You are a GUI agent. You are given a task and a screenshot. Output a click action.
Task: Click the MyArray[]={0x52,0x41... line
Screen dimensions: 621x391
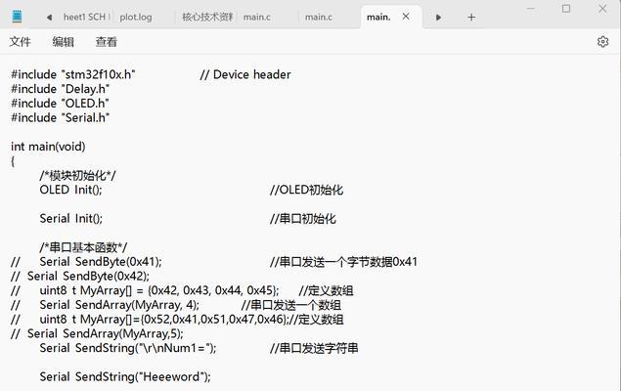[x=163, y=320]
